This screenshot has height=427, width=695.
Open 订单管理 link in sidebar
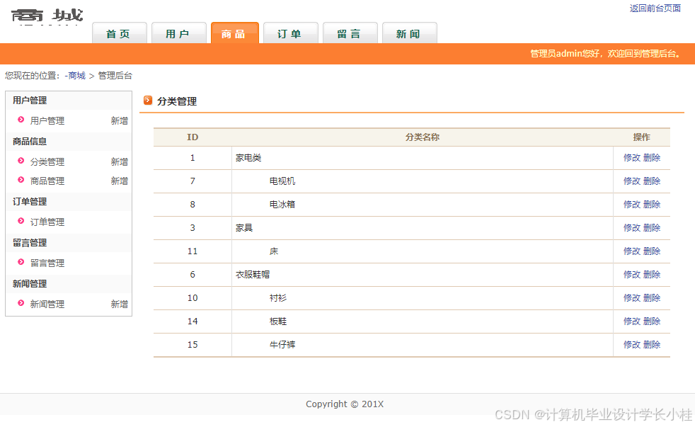tap(47, 222)
